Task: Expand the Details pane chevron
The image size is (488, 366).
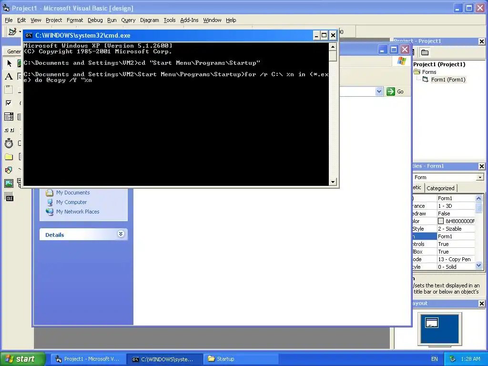Action: pos(121,234)
